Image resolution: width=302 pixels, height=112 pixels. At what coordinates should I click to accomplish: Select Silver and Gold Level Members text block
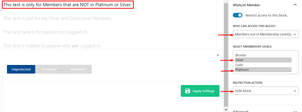click(58, 18)
